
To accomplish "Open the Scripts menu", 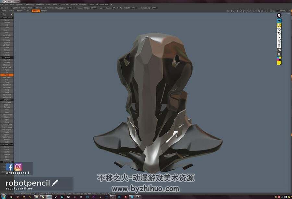I will point(48,5).
